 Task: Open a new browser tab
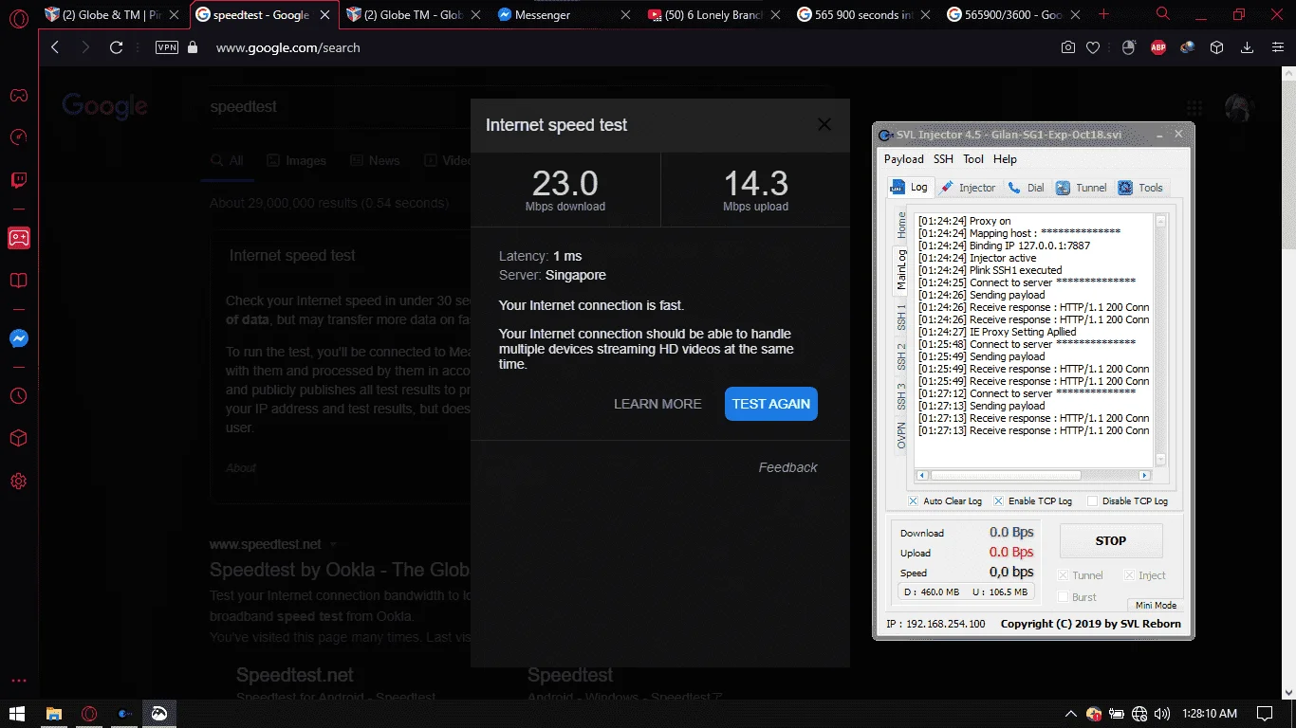pyautogui.click(x=1103, y=14)
